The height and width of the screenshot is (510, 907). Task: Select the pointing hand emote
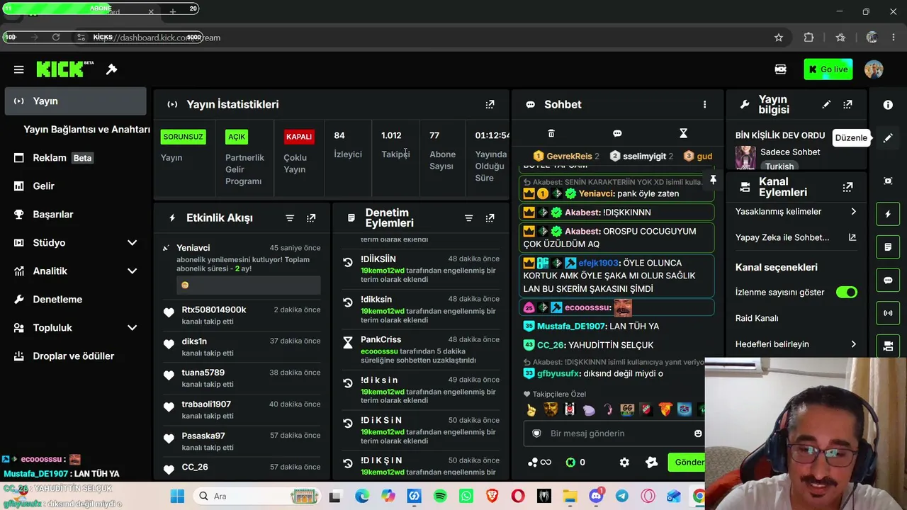pyautogui.click(x=531, y=409)
